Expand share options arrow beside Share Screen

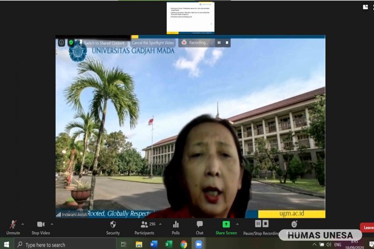click(237, 224)
